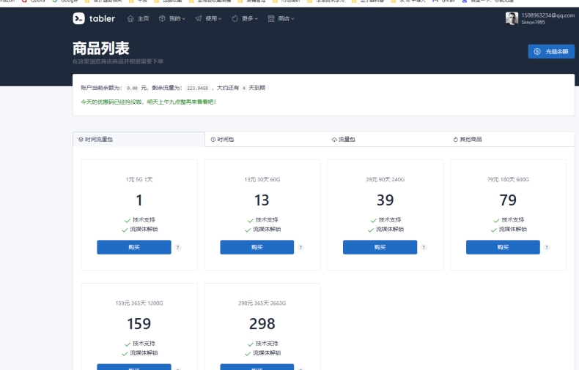This screenshot has width=579, height=370.
Task: Click the tabler logo
Action: pyautogui.click(x=94, y=18)
